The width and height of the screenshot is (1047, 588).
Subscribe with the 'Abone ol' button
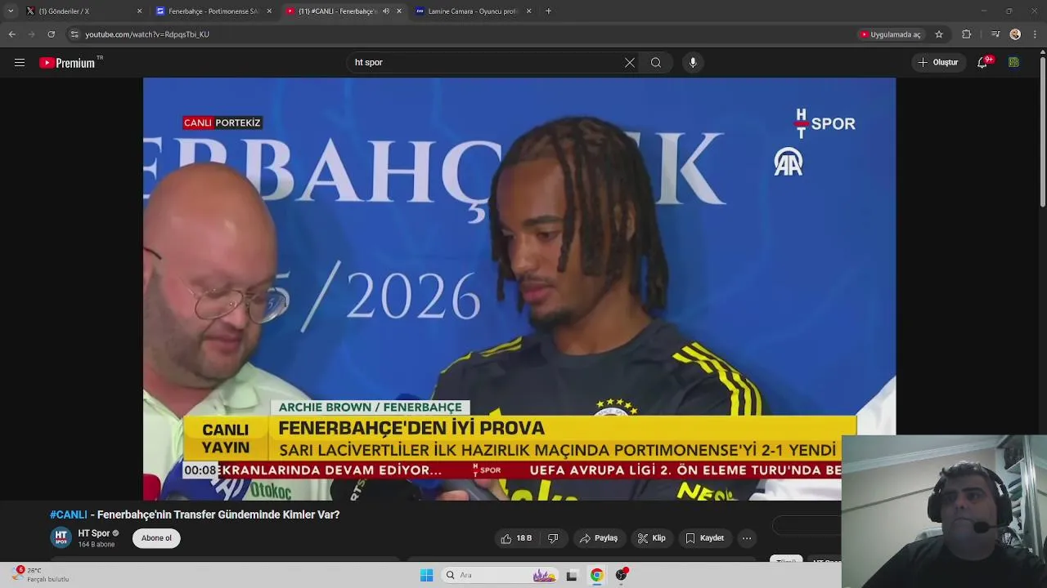[x=156, y=538]
